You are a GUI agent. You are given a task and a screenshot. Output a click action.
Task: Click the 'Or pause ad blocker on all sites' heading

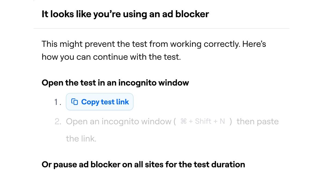point(143,164)
